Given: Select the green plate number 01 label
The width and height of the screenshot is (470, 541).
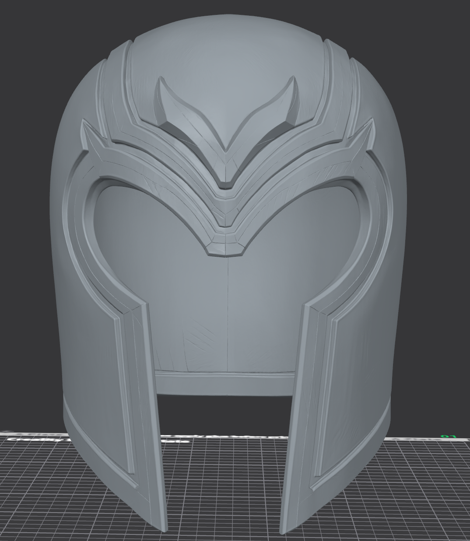Looking at the screenshot, I should 448,436.
